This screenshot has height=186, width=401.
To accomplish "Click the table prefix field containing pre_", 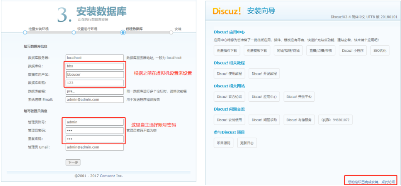I will tap(95, 91).
